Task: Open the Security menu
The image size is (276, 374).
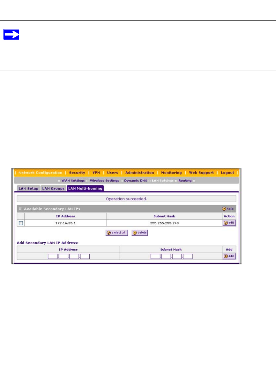Action: 77,173
